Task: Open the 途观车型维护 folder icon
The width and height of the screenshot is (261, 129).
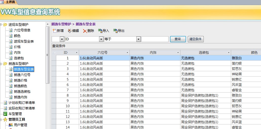Action: 5,25
